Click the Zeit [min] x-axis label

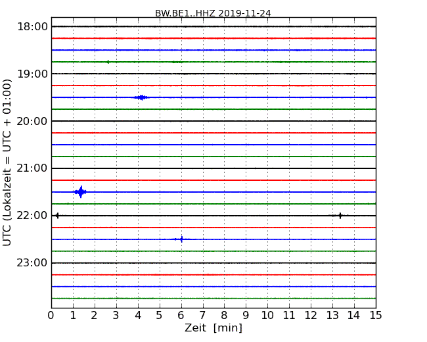(x=213, y=328)
